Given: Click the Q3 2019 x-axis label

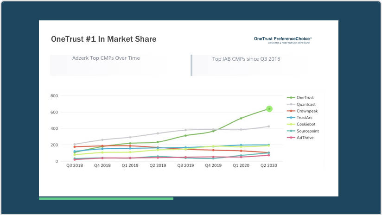Looking at the screenshot, I should click(185, 165).
